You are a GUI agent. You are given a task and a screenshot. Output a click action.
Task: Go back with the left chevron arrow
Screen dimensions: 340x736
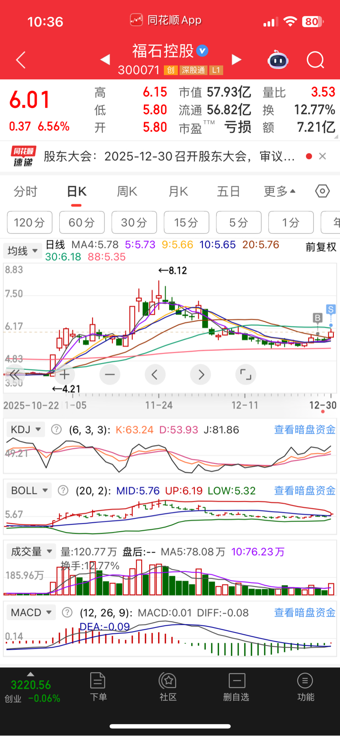(x=21, y=60)
